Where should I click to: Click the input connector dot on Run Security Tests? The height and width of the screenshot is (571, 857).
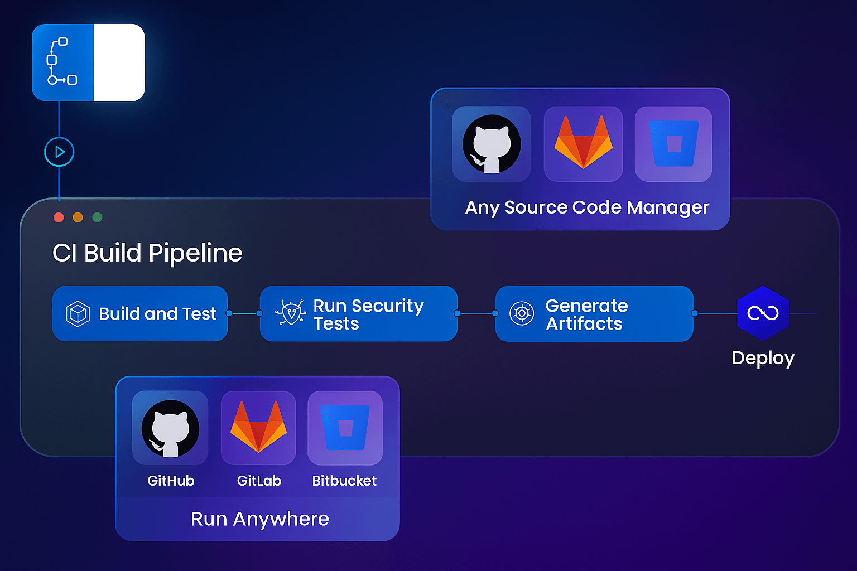tap(259, 313)
